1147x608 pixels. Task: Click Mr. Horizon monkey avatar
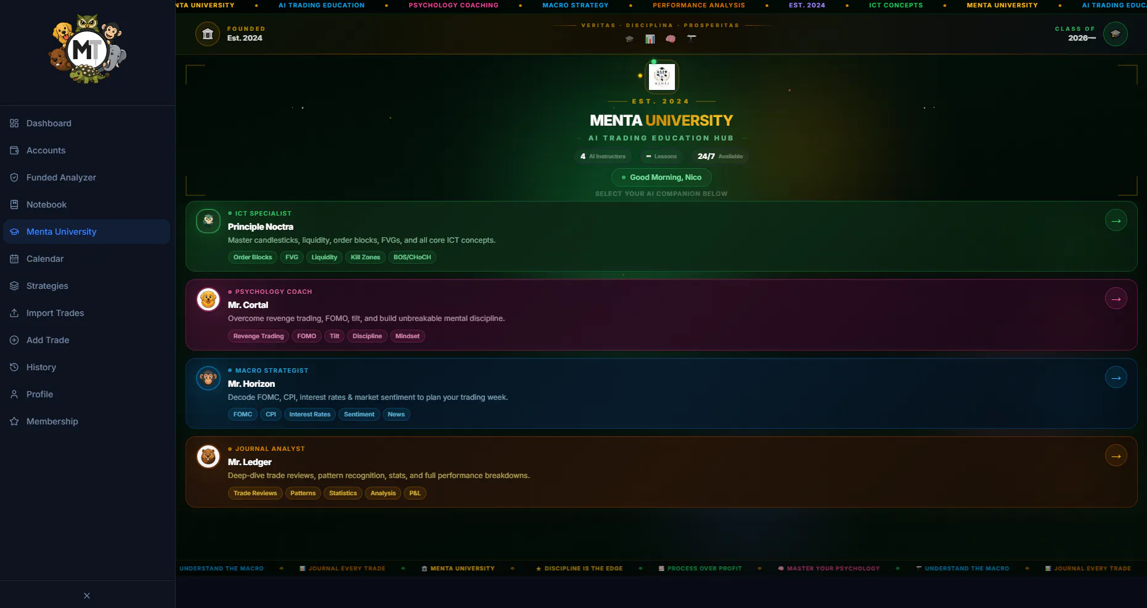(x=208, y=378)
